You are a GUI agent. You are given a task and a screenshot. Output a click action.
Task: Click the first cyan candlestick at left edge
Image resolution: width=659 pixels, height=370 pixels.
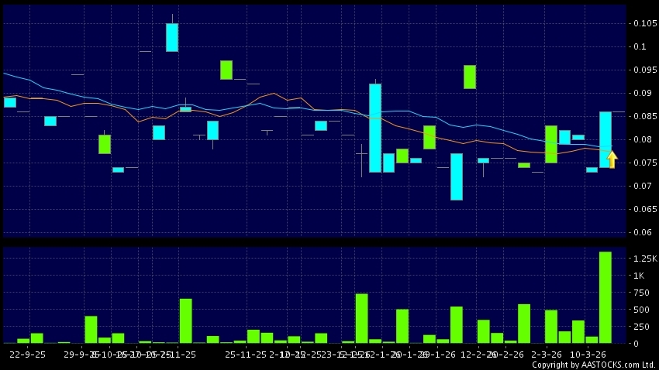click(x=10, y=101)
